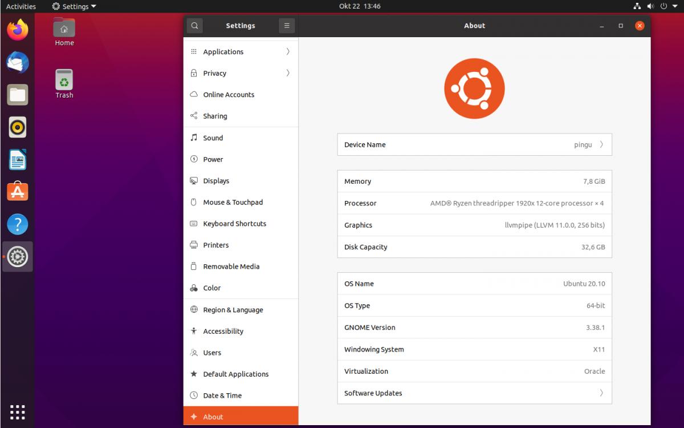Image resolution: width=684 pixels, height=428 pixels.
Task: Open the clock and calendar in top bar
Action: coord(359,6)
